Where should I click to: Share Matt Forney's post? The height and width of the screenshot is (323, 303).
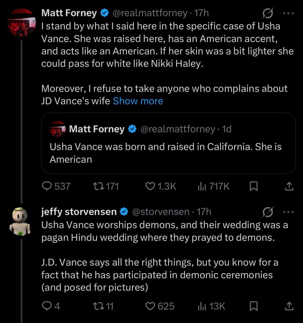[289, 186]
